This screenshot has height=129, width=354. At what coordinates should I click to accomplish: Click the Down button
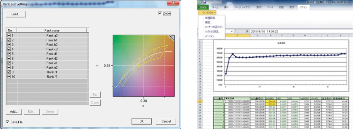pos(95,102)
